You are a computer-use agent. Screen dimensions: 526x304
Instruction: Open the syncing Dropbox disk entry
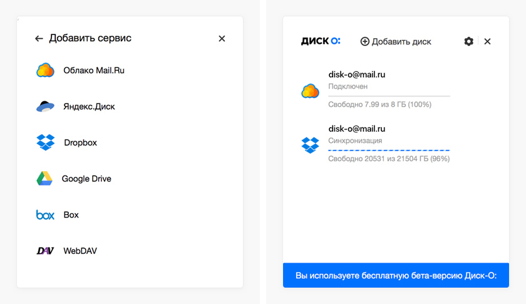click(x=356, y=129)
